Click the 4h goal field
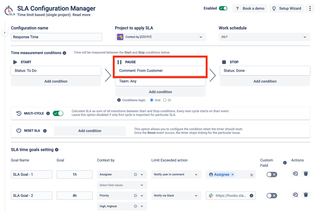This screenshot has height=212, width=315. point(74,196)
